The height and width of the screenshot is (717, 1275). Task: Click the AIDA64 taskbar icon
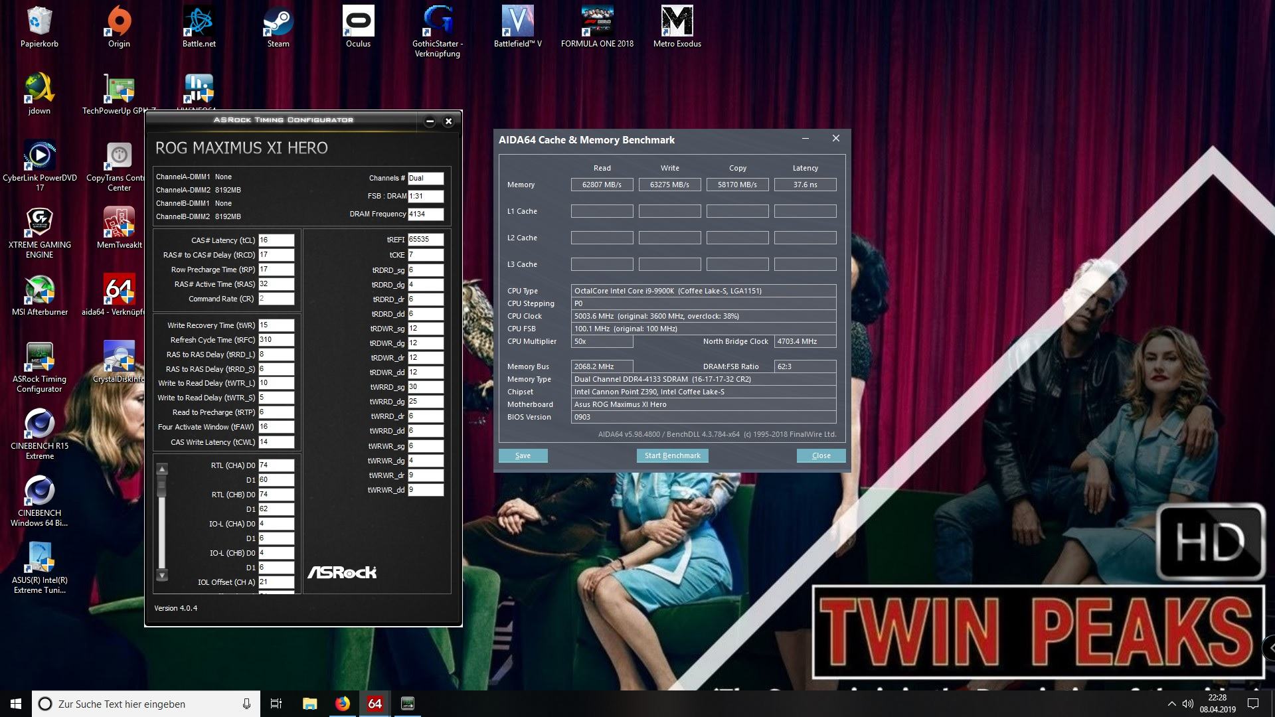(x=375, y=704)
